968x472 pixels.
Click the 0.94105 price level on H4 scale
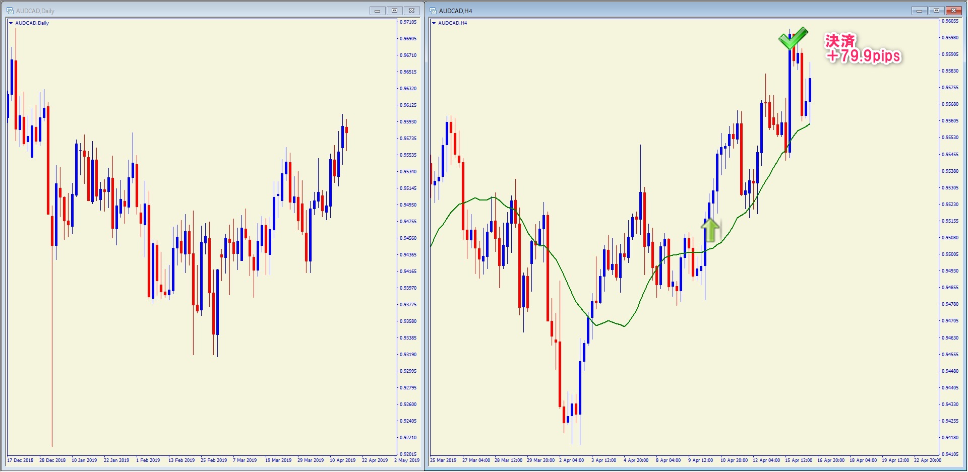(950, 454)
